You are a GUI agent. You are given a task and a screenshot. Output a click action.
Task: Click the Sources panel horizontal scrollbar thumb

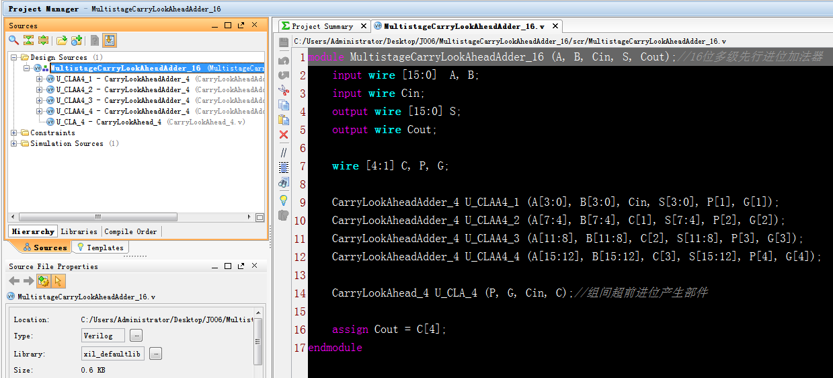click(x=97, y=217)
